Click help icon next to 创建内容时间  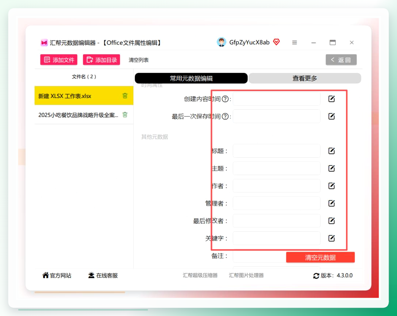225,99
